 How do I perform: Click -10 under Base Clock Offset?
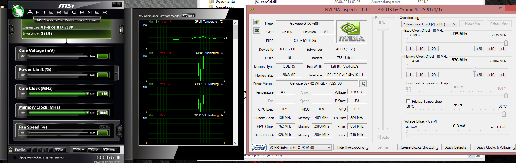[x=421, y=49]
